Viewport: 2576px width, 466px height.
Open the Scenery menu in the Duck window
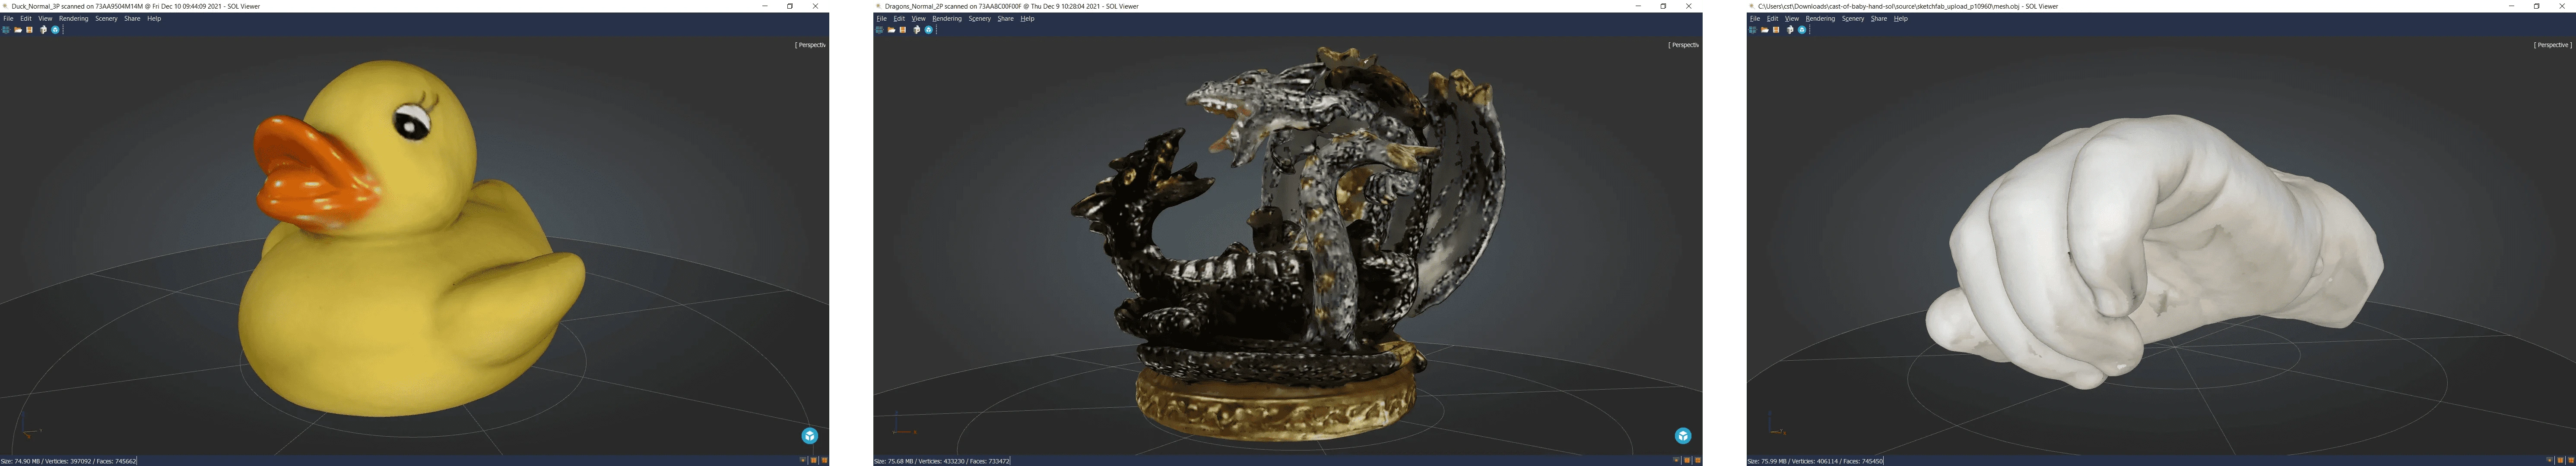106,18
